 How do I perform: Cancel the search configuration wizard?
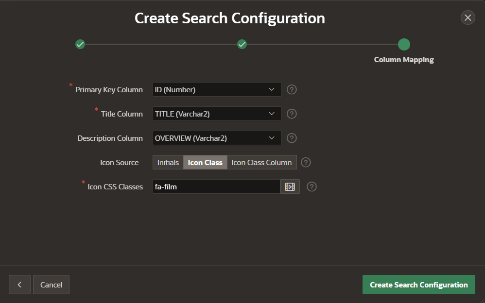point(51,285)
